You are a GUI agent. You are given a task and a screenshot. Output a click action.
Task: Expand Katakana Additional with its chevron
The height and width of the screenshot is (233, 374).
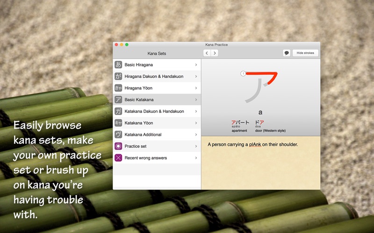pos(196,135)
